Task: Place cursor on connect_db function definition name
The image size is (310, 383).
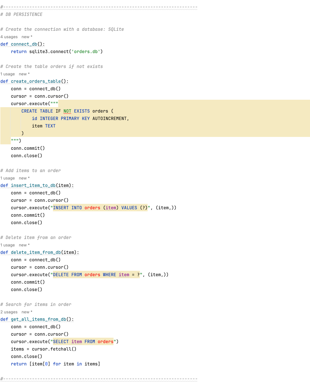Action: pyautogui.click(x=25, y=44)
